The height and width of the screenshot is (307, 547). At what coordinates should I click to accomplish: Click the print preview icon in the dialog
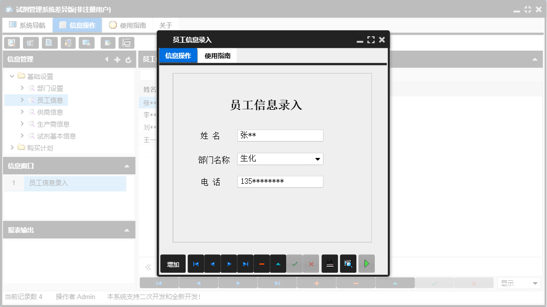coord(348,264)
